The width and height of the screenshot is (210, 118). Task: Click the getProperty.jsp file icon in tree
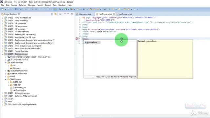(11, 88)
